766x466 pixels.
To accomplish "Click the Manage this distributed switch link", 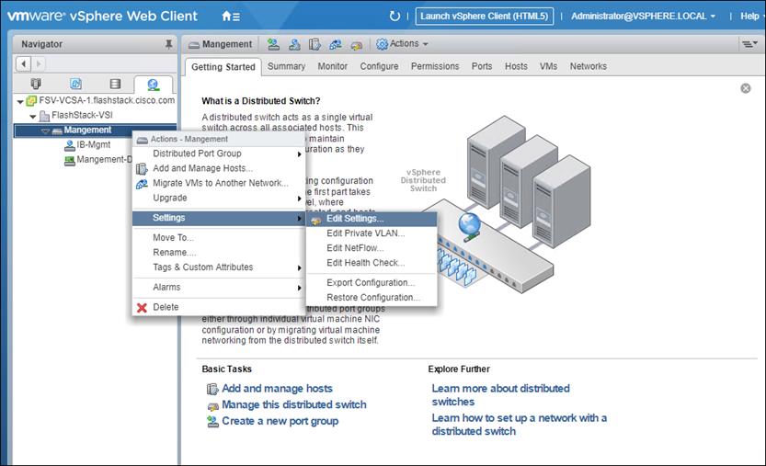I will click(294, 405).
